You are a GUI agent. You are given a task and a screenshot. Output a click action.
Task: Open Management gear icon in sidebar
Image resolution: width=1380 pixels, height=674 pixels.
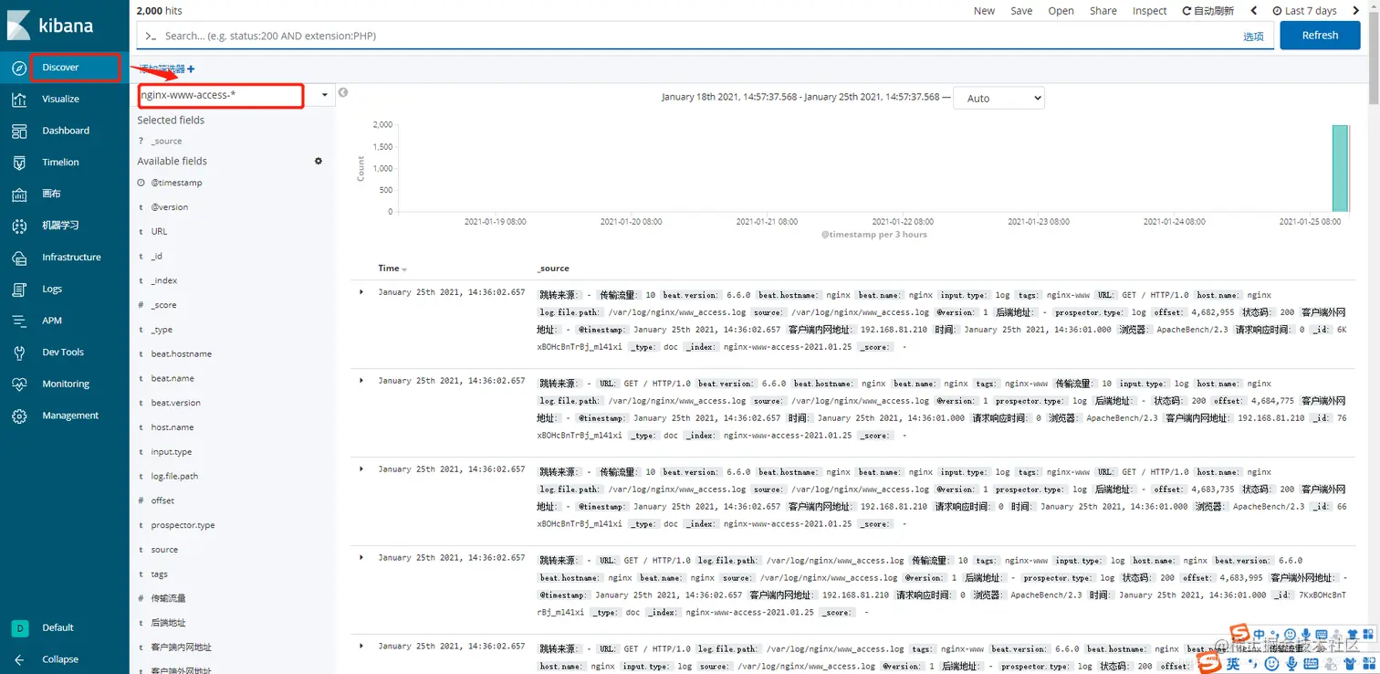pyautogui.click(x=19, y=416)
